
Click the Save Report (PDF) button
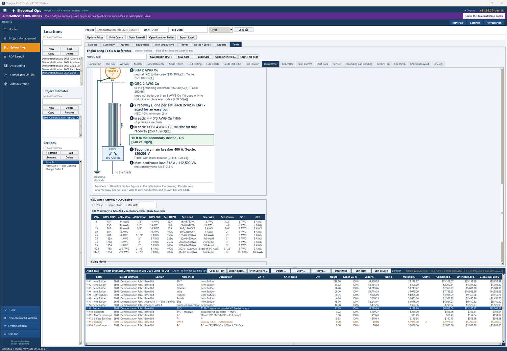[161, 57]
